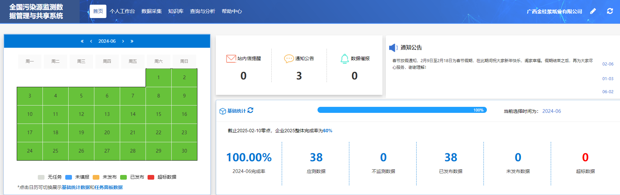This screenshot has height=195, width=620.
Task: Open the 通知公告 chat bubble icon
Action: pyautogui.click(x=289, y=59)
